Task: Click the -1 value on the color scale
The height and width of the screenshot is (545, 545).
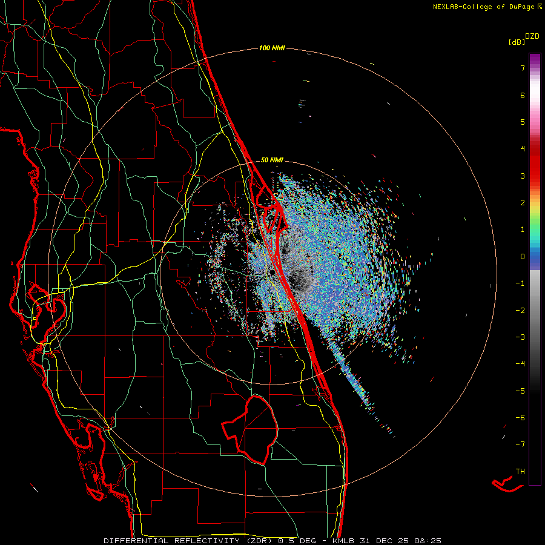Action: tap(520, 283)
